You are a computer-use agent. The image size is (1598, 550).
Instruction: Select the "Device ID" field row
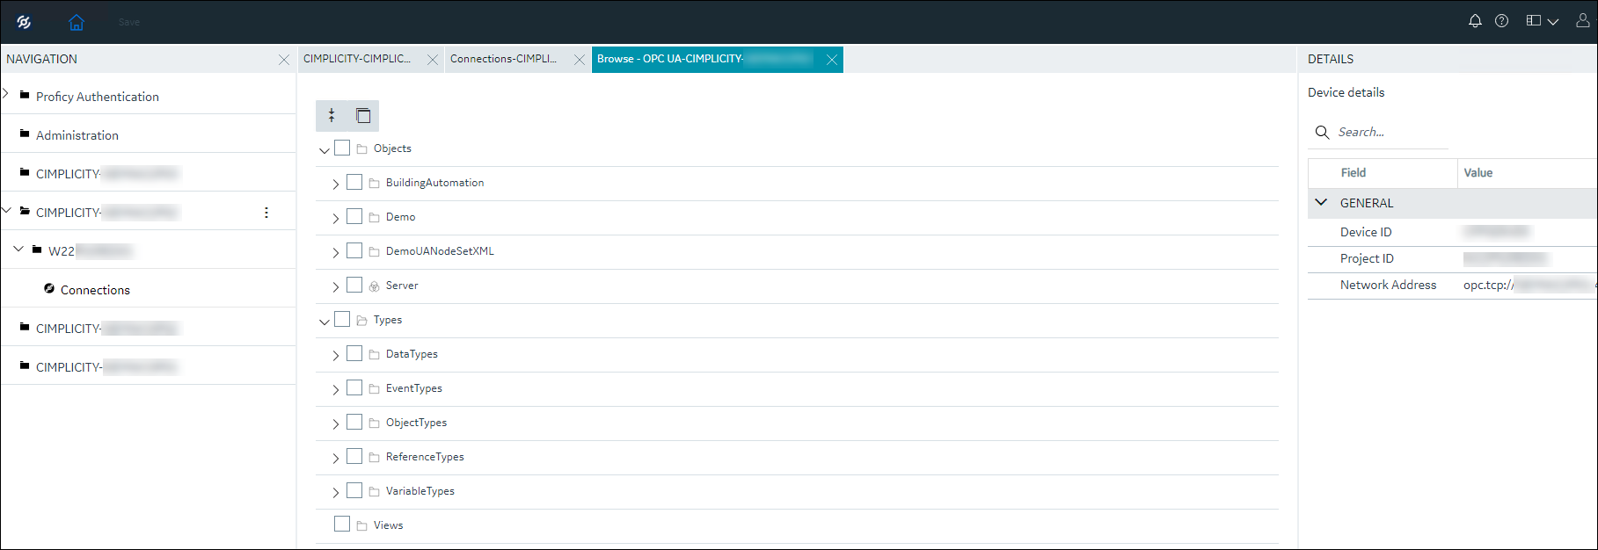(1452, 232)
